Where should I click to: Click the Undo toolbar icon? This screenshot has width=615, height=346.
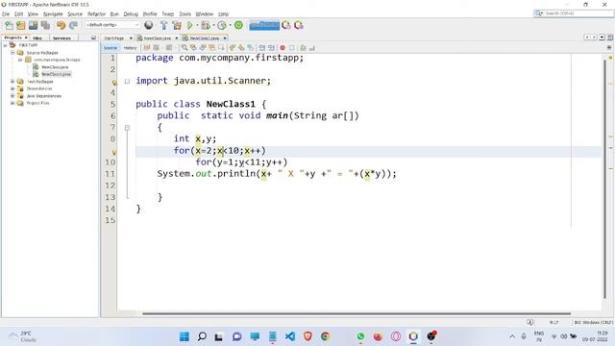coord(61,26)
